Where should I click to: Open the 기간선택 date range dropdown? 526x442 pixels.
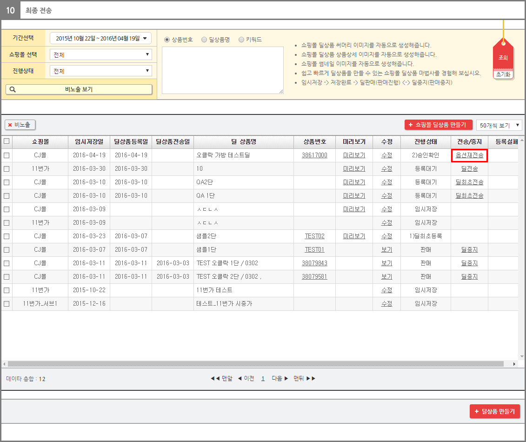click(100, 39)
